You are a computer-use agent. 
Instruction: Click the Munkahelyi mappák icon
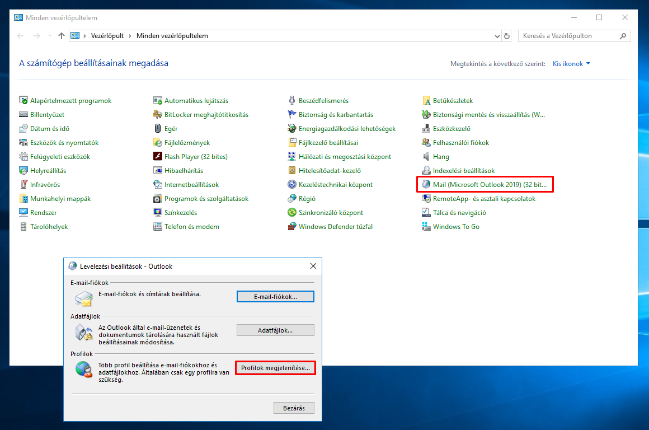[23, 198]
